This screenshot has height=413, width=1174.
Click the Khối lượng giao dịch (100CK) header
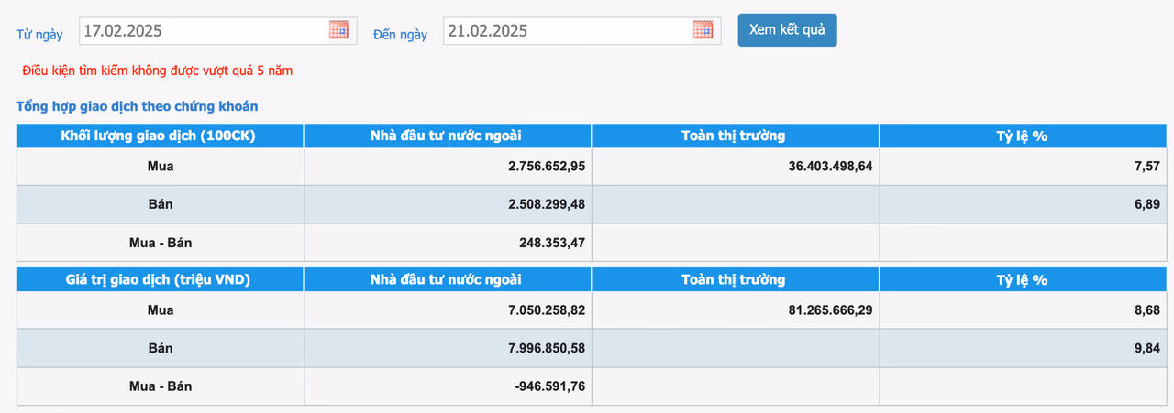click(160, 136)
